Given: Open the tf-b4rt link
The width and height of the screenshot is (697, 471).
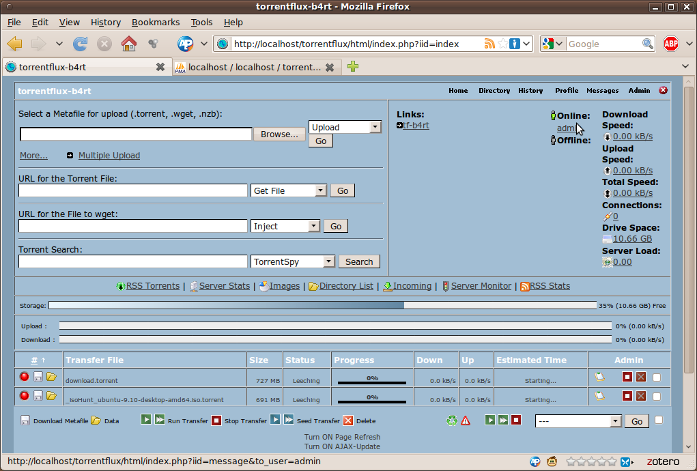Looking at the screenshot, I should click(416, 126).
